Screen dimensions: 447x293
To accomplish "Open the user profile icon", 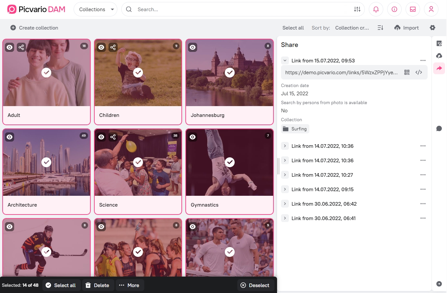I will point(431,10).
